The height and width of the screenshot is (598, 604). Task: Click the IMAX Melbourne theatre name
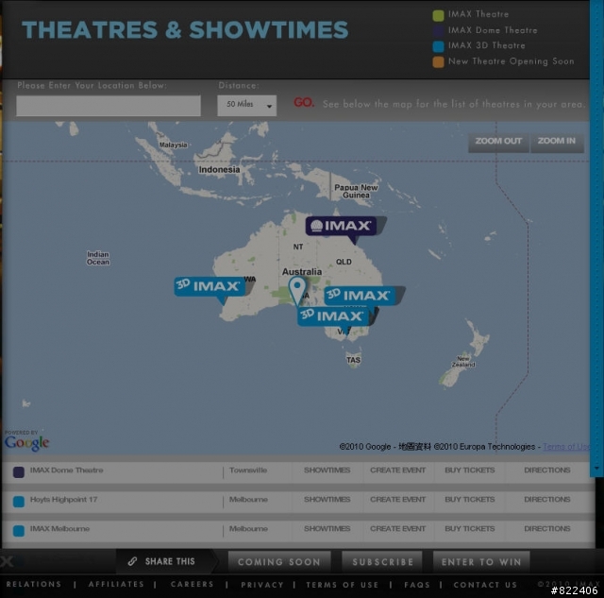59,528
